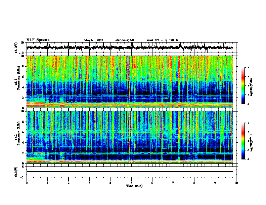266x205 pixels.
Task: Click time axis tick label "7"
Action: pos(173,183)
